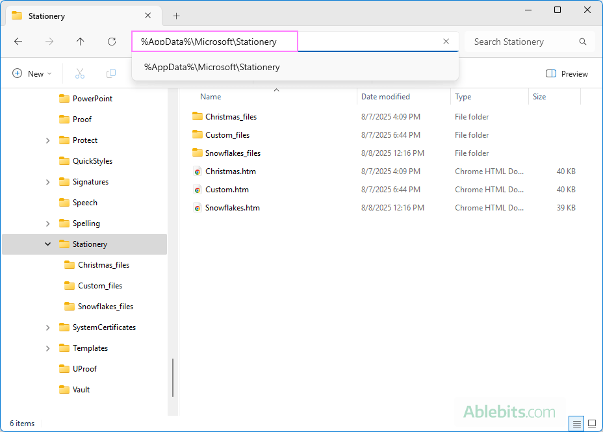This screenshot has height=432, width=603.
Task: Click the search magnifier icon
Action: [583, 42]
